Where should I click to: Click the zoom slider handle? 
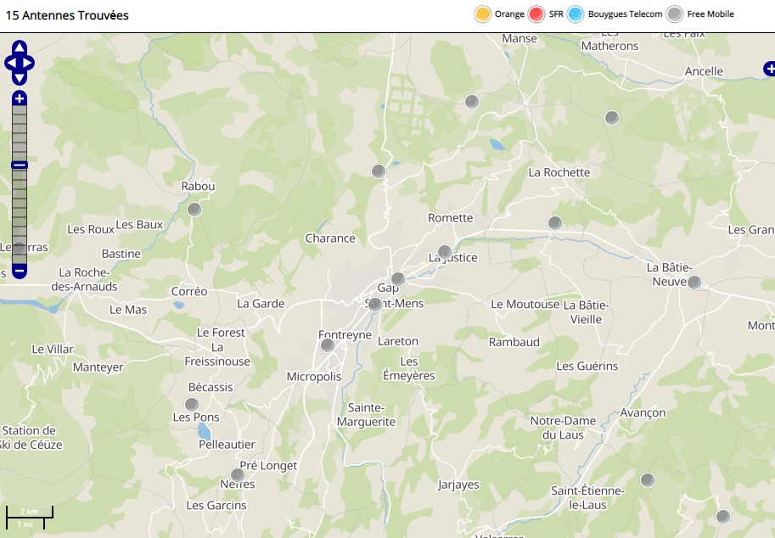click(19, 165)
